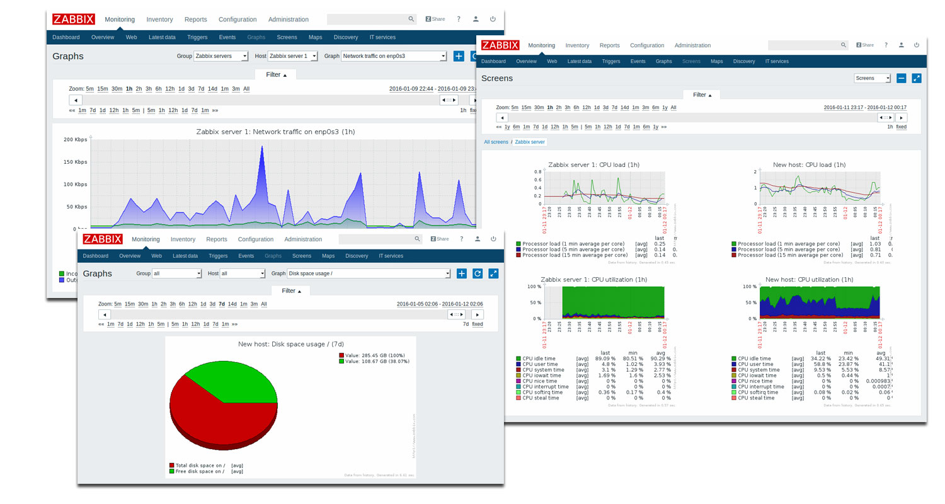Viewport: 945px width, 504px height.
Task: Click fullscreen icon on the Screens page
Action: click(917, 78)
